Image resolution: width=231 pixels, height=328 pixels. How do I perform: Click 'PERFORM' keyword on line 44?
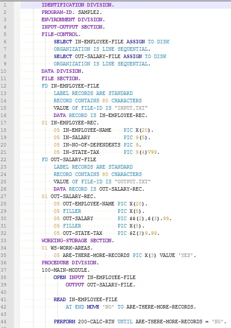tap(65, 322)
